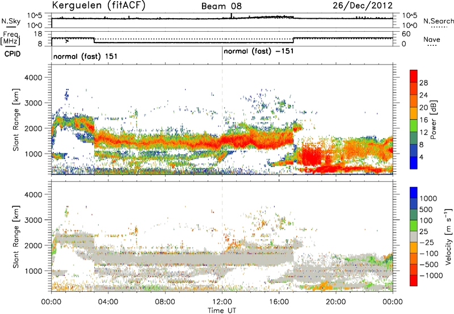Click the red high-power patch near 18:00 UT

311,155
